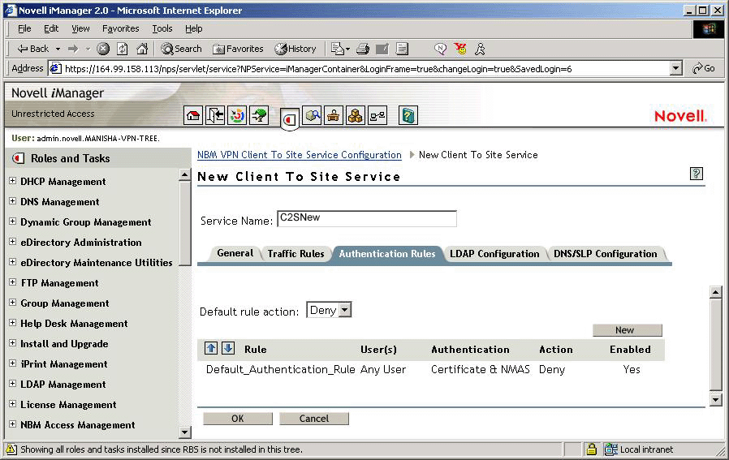Open the File menu
Image resolution: width=729 pixels, height=460 pixels.
pos(24,29)
